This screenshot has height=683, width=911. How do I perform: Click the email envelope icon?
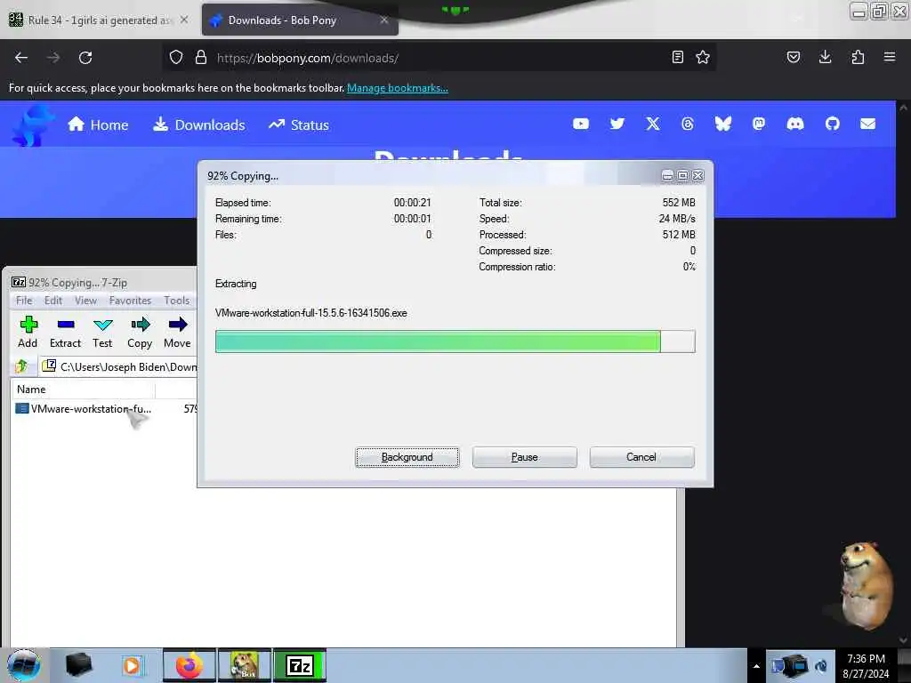pyautogui.click(x=867, y=124)
